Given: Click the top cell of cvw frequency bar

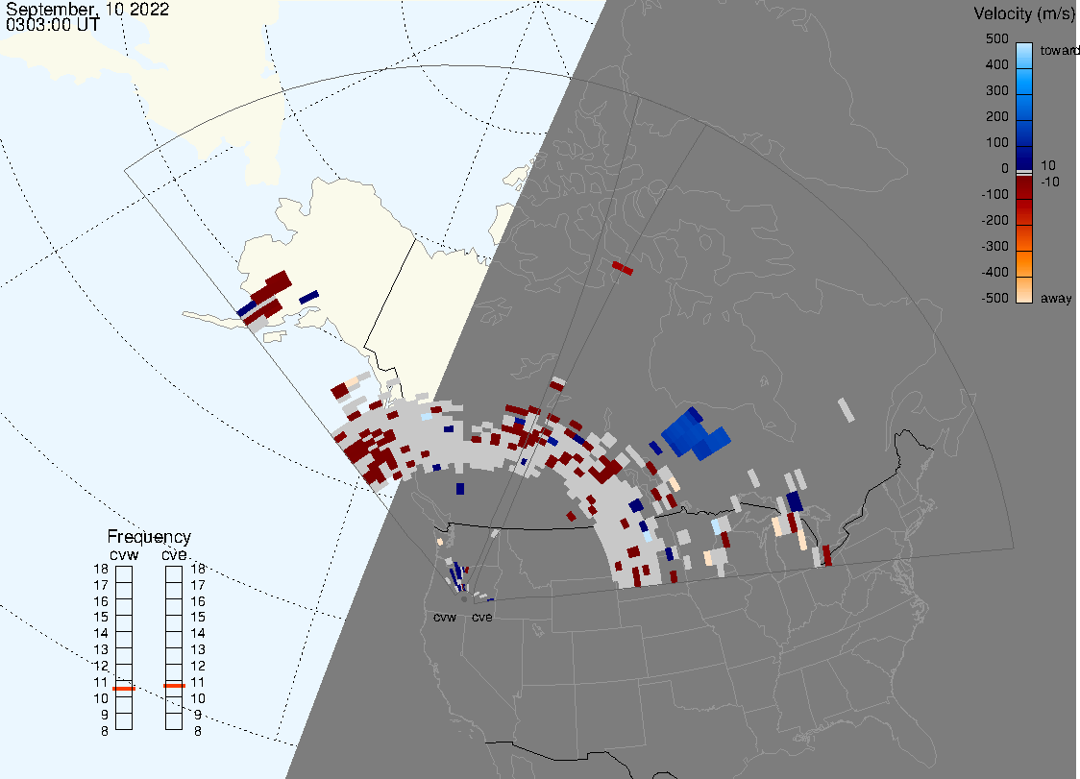Looking at the screenshot, I should 124,574.
